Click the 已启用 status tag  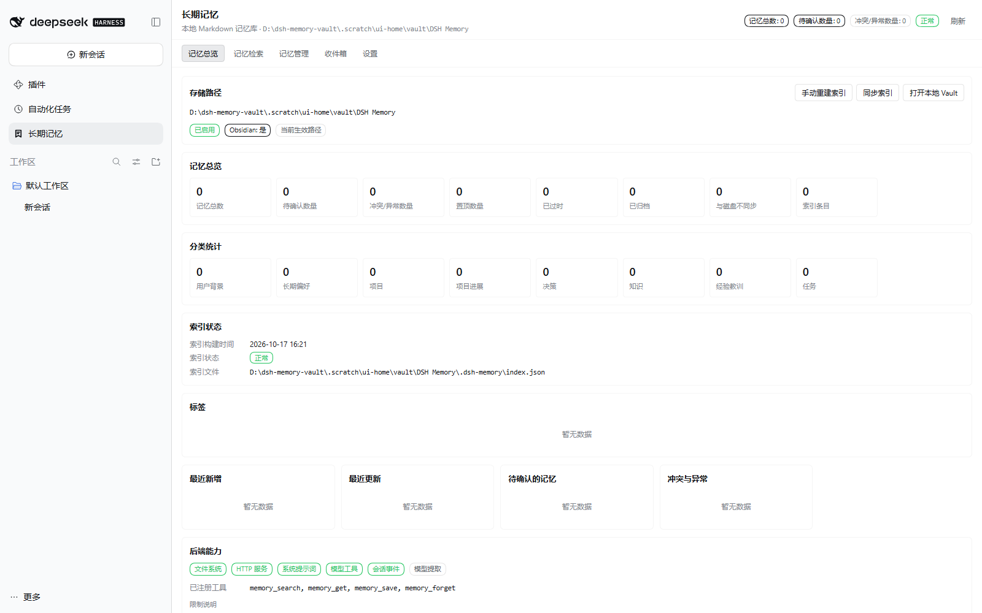204,130
